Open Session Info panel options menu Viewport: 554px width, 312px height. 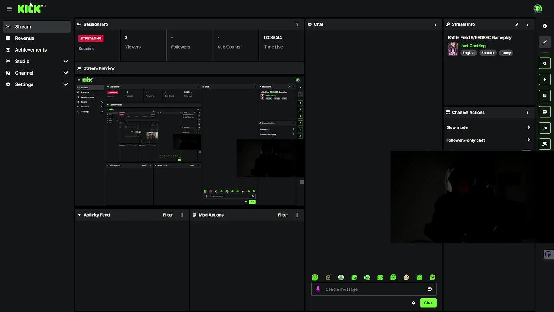click(297, 24)
